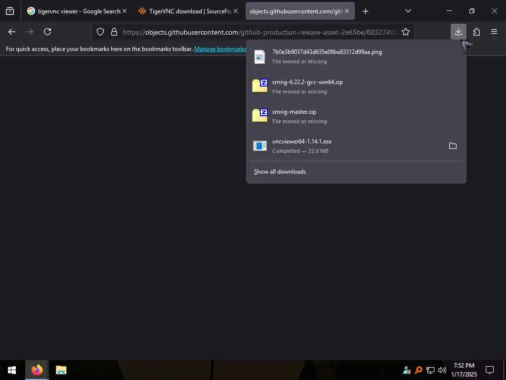Open the Windows Start menu

pos(12,370)
